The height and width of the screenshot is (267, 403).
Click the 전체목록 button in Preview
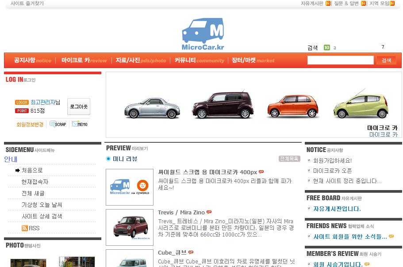tap(289, 159)
